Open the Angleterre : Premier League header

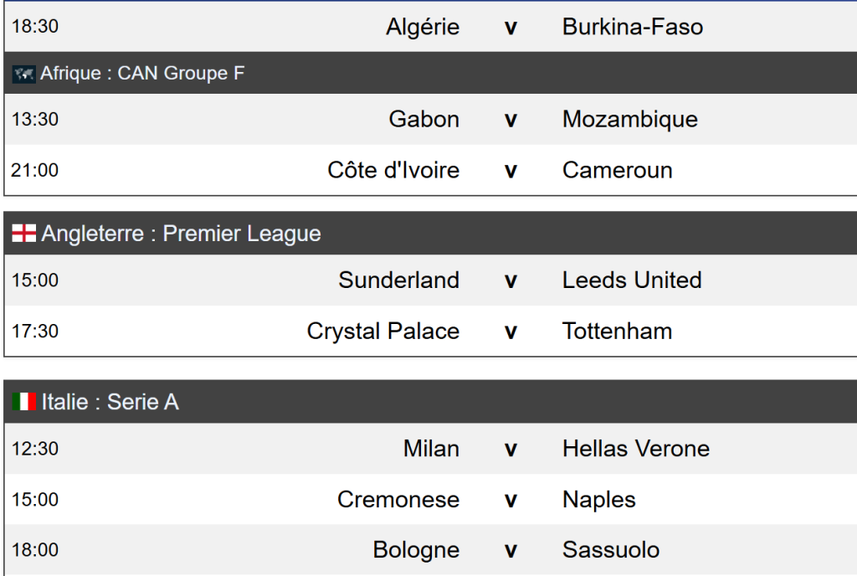[181, 234]
